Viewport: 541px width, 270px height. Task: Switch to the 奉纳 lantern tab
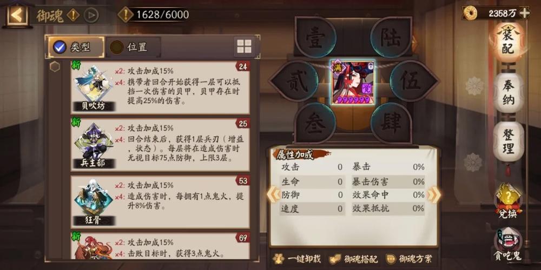tap(508, 93)
